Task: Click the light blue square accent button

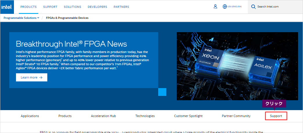Action: [162, 92]
